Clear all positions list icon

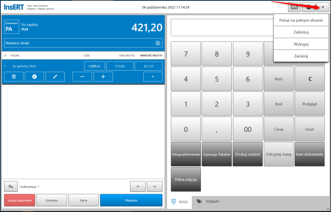pyautogui.click(x=11, y=187)
